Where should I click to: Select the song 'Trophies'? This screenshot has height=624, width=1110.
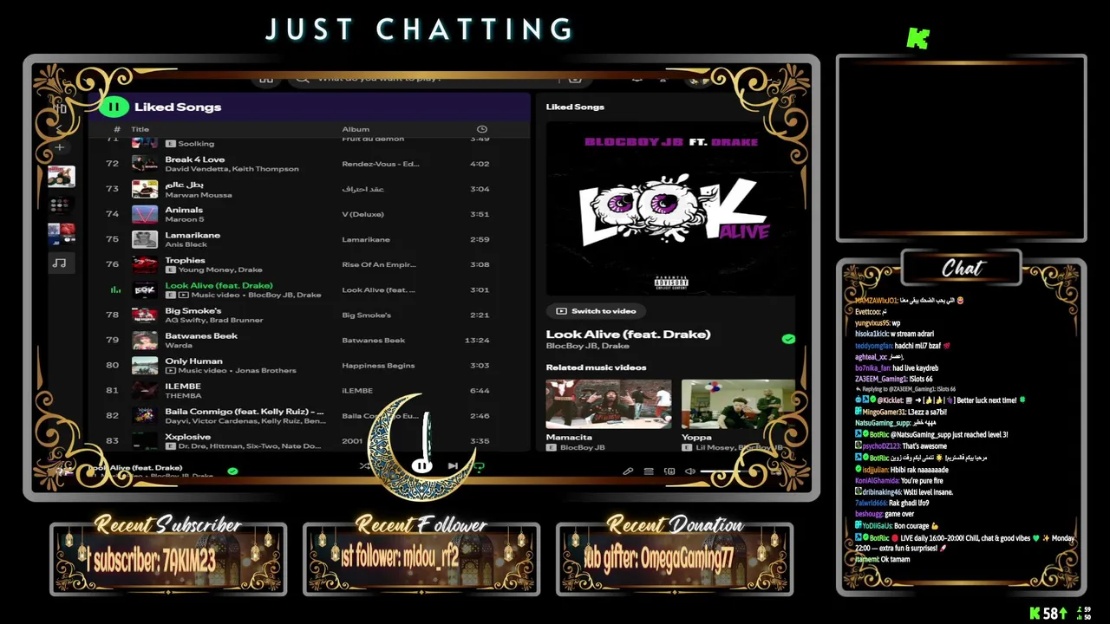[x=186, y=260]
